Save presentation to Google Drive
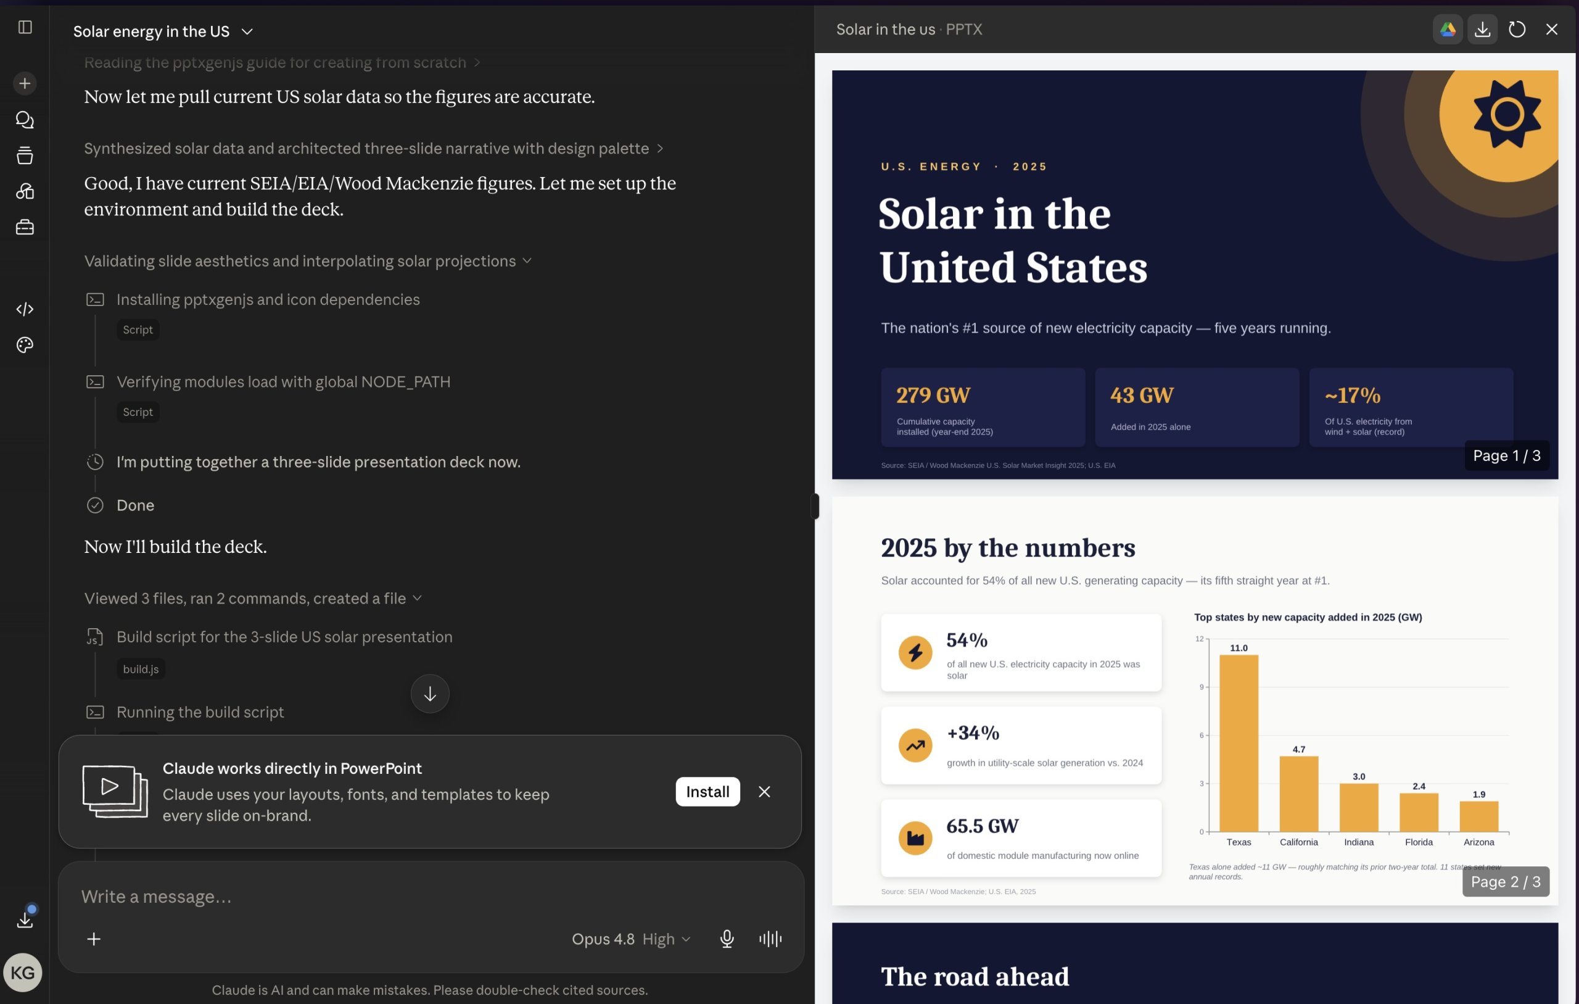 [1448, 30]
